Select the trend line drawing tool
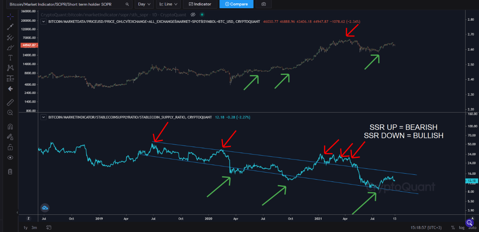Viewport: 479px width, 232px height. pos(10,27)
